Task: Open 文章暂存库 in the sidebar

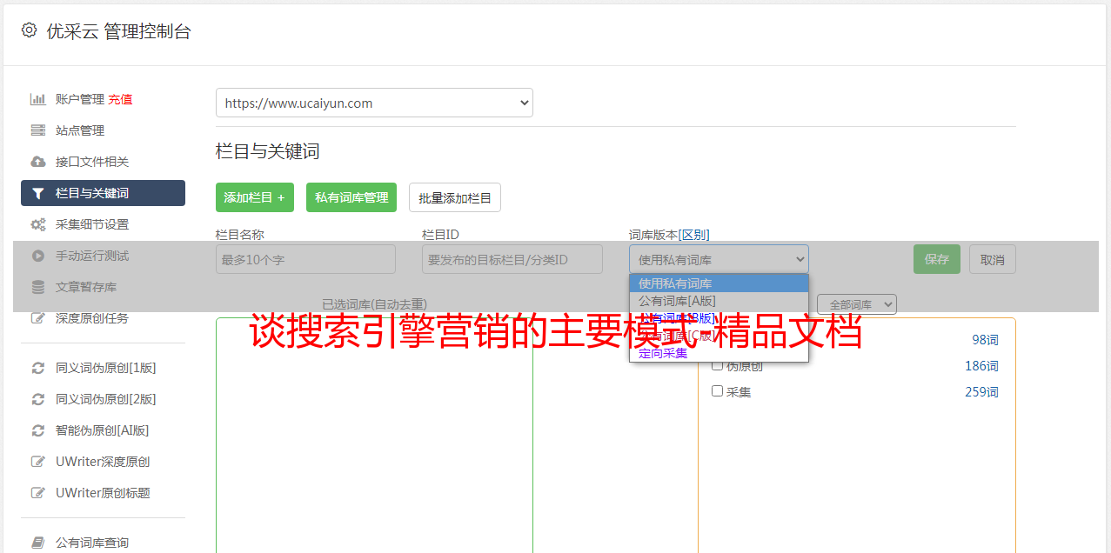Action: pyautogui.click(x=86, y=287)
